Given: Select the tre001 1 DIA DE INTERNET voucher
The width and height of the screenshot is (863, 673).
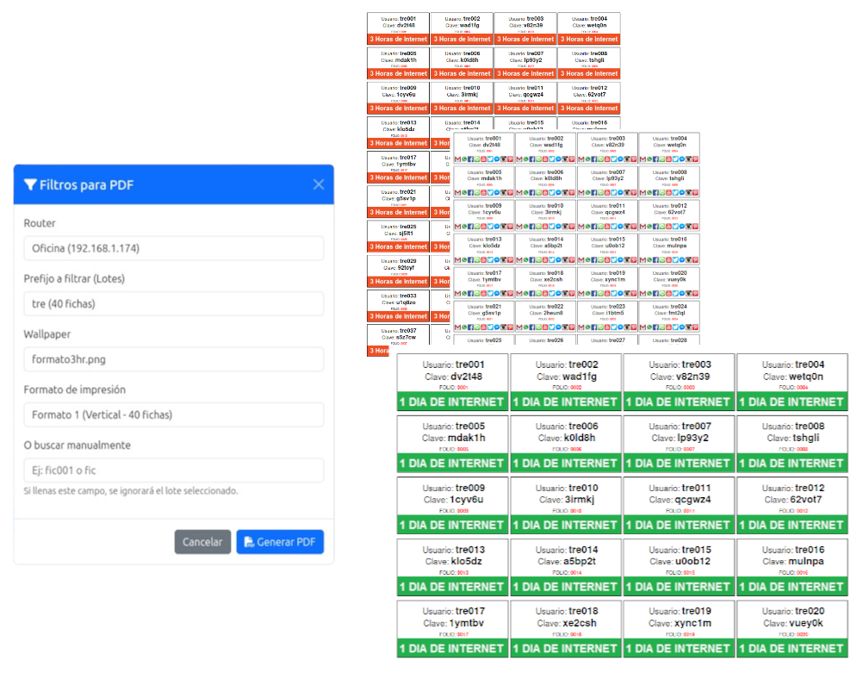Looking at the screenshot, I should click(x=452, y=383).
